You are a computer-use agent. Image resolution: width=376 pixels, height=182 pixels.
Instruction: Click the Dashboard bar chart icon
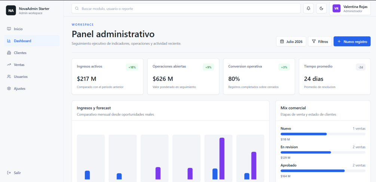(9, 41)
